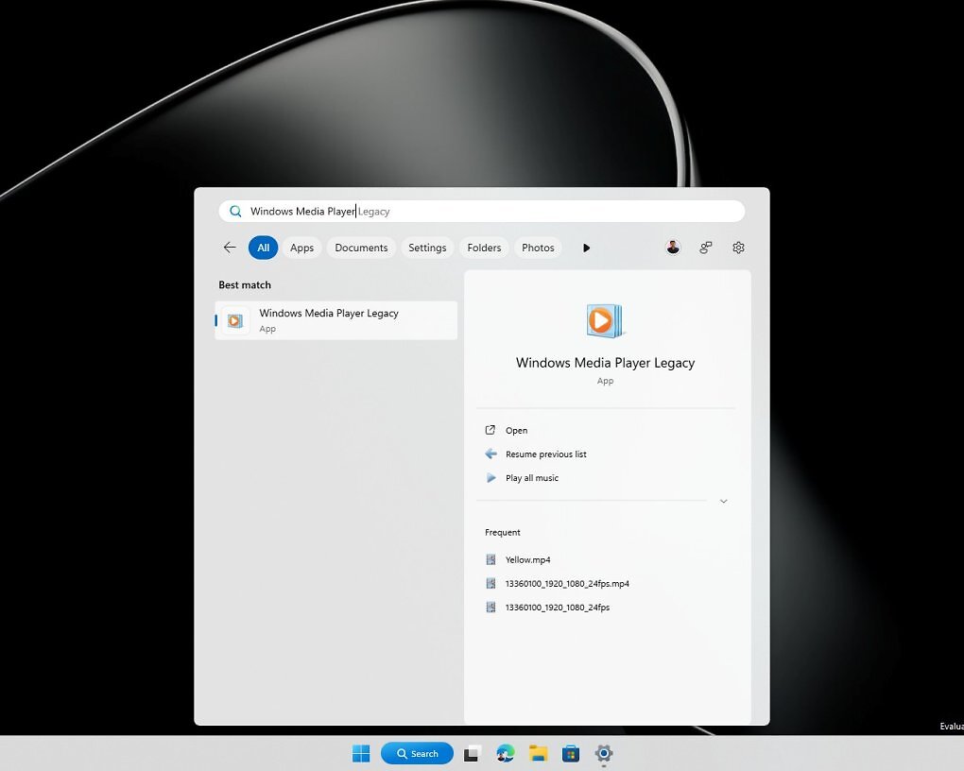Open File Explorer from the taskbar
Screen dimensions: 964x771
pyautogui.click(x=538, y=753)
